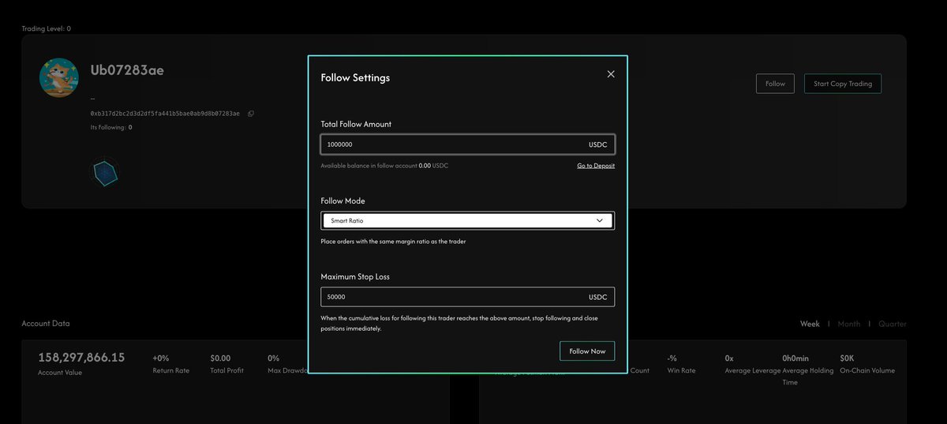Click the USDC label in Total Follow Amount
Image resolution: width=947 pixels, height=424 pixels.
(598, 145)
